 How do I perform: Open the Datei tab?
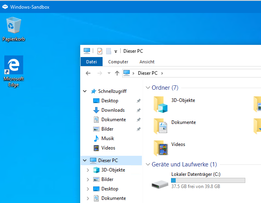click(x=91, y=62)
